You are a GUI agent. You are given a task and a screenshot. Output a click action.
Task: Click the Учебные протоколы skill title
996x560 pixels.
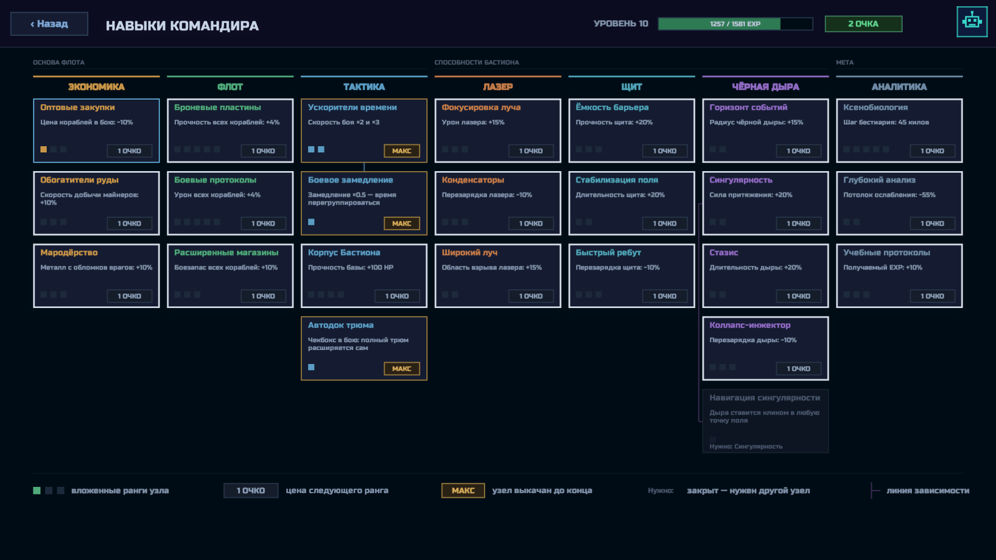(887, 253)
